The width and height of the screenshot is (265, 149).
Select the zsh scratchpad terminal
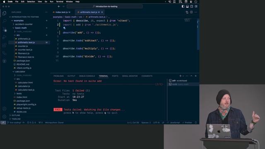coord(183,81)
